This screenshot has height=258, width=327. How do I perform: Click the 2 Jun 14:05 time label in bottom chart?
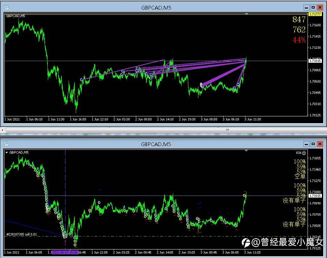[x=165, y=252]
